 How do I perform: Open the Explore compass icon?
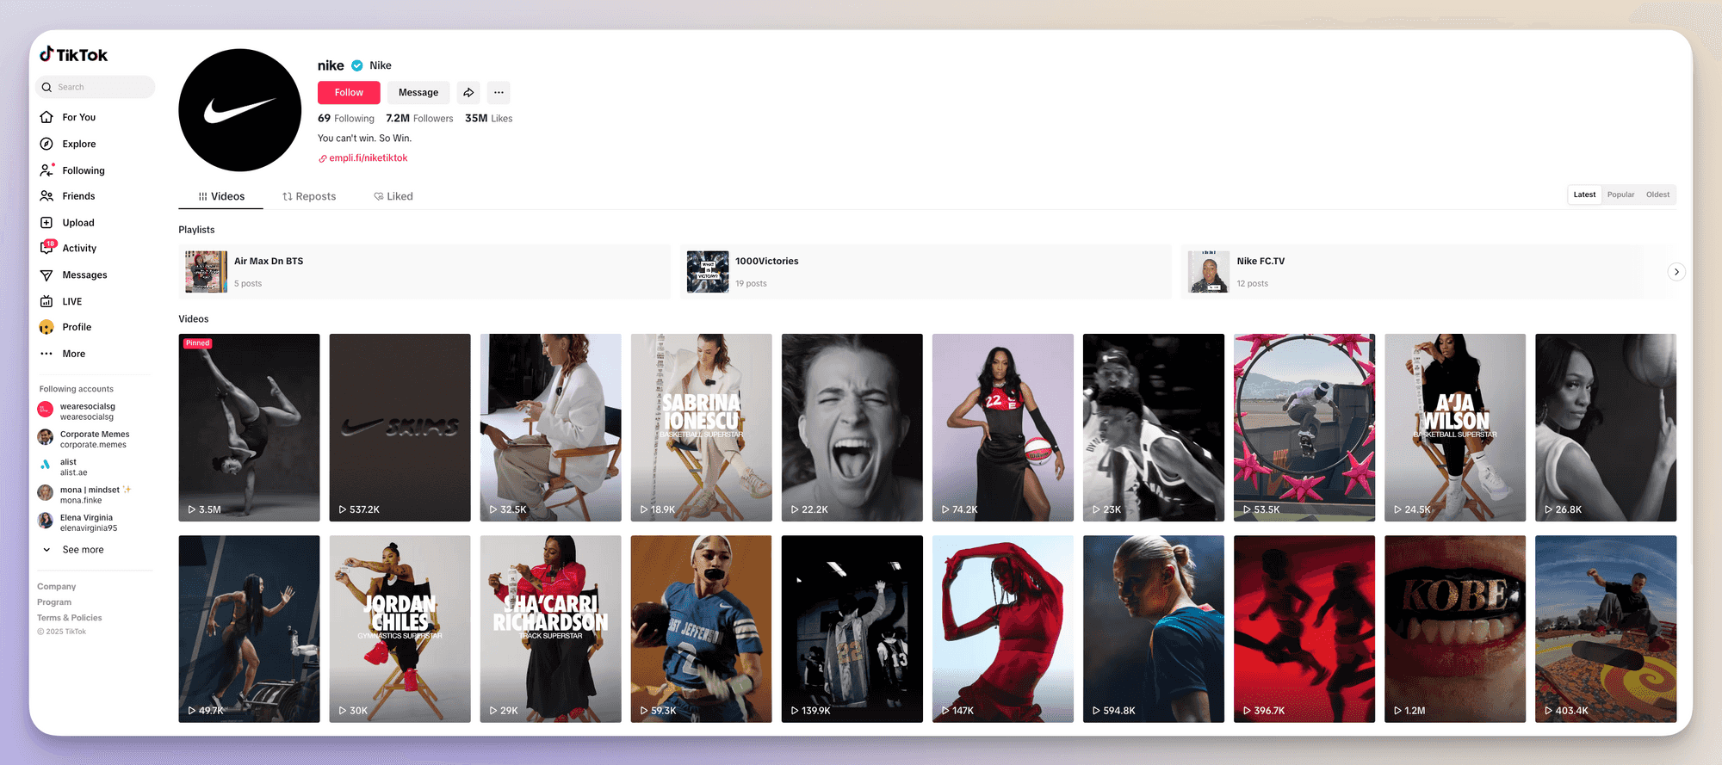point(46,144)
